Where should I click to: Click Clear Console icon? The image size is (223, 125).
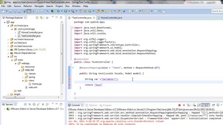coord(194,105)
